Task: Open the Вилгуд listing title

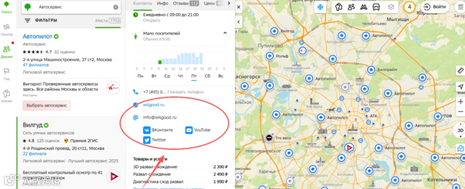Action: 33,125
